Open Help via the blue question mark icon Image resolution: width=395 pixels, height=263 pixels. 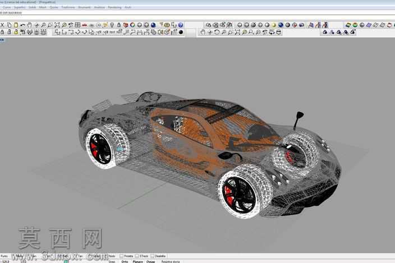181,25
